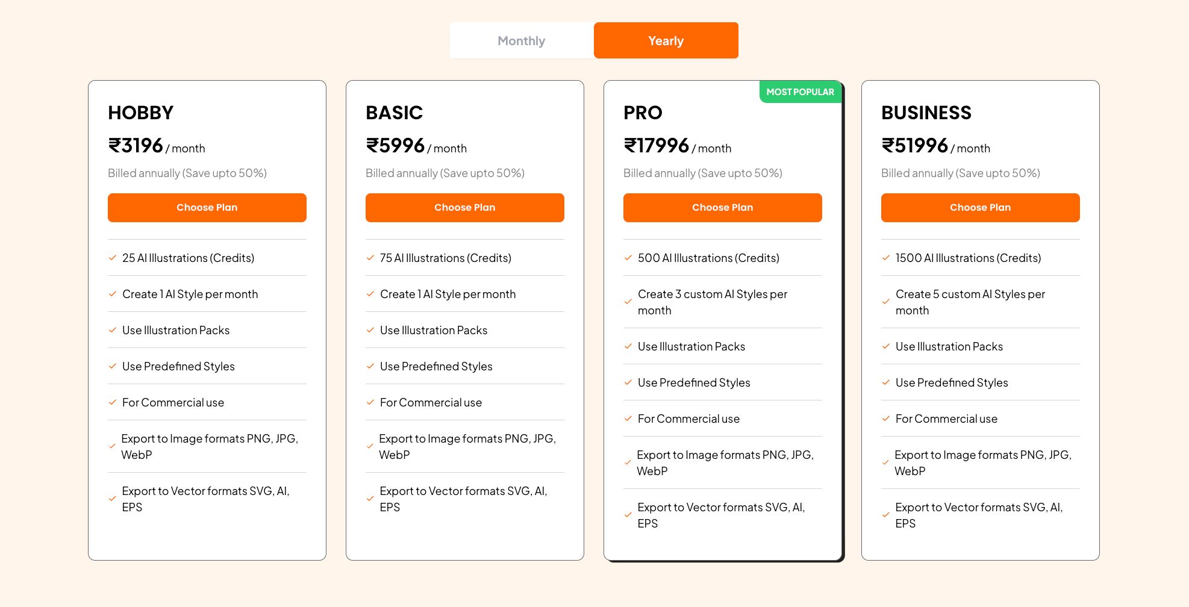Image resolution: width=1189 pixels, height=607 pixels.
Task: Click checkmark beside 25 AI Illustrations
Action: tap(113, 258)
